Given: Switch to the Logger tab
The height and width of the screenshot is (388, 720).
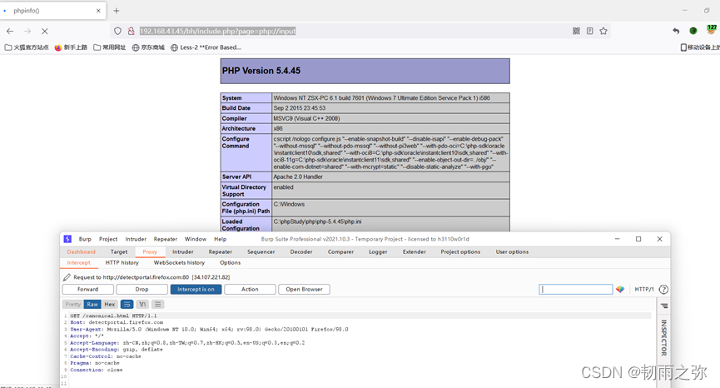Looking at the screenshot, I should point(378,251).
